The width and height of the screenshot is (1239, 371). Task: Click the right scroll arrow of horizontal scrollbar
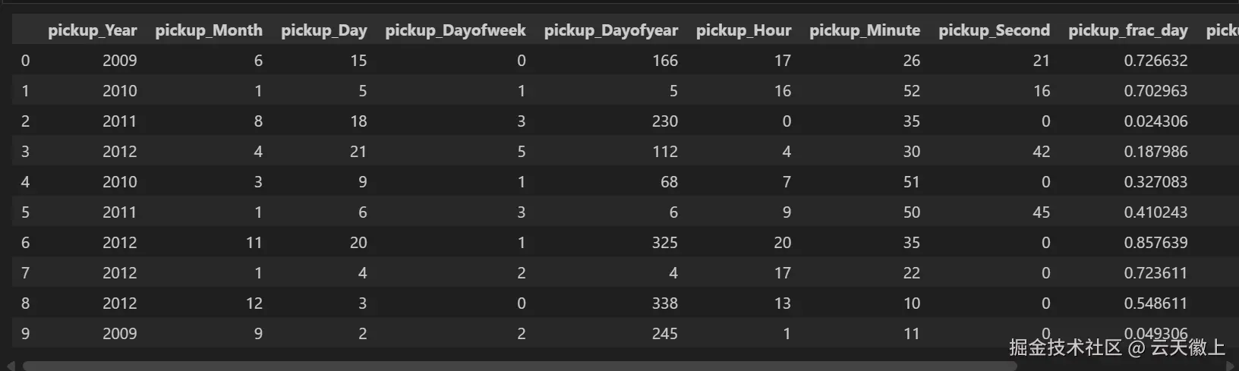pyautogui.click(x=1231, y=366)
